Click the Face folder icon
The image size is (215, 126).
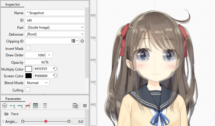(x=6, y=114)
